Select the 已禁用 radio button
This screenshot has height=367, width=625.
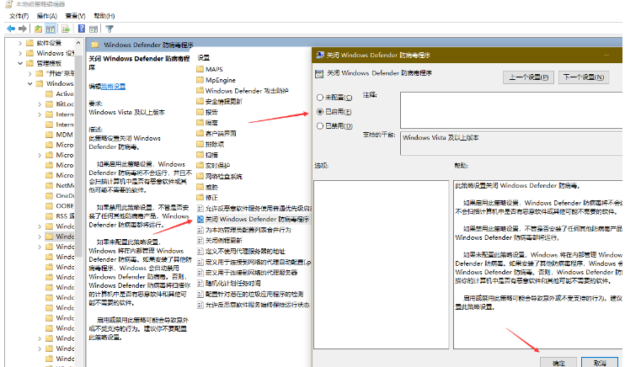point(320,126)
